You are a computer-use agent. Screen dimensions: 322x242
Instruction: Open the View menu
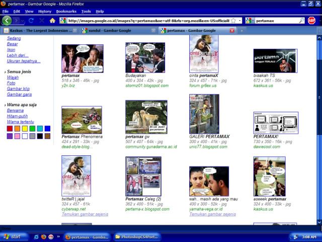click(29, 12)
